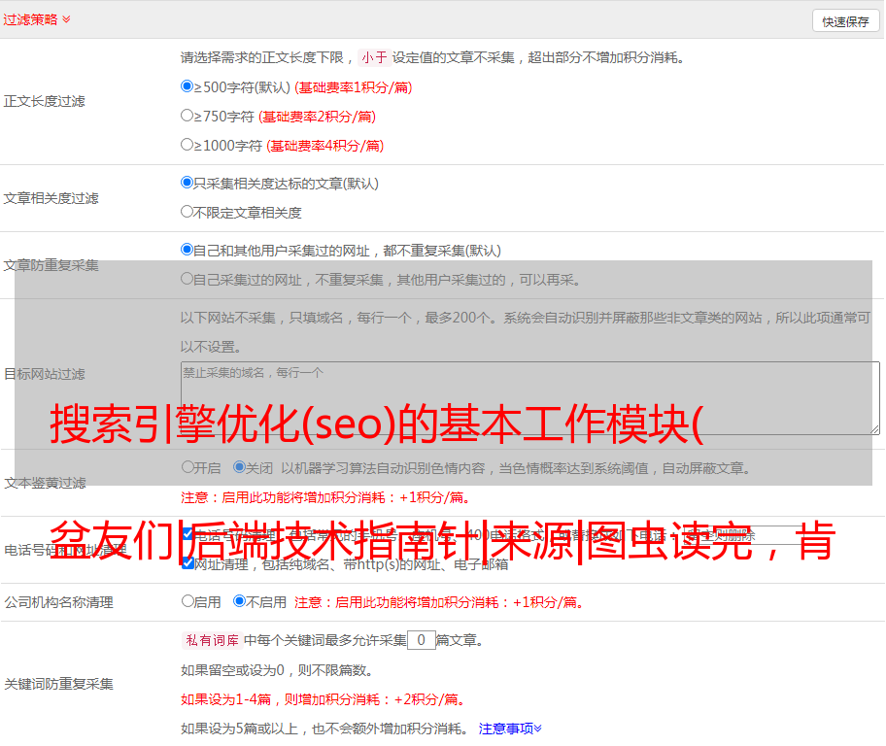
Task: Turn on 文本鉴黄过滤 with 开启
Action: point(187,467)
